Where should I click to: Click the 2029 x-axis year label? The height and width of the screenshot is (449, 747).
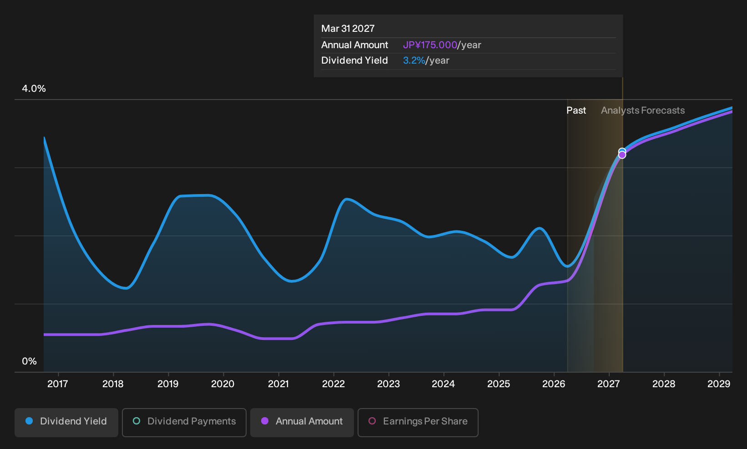pos(719,384)
